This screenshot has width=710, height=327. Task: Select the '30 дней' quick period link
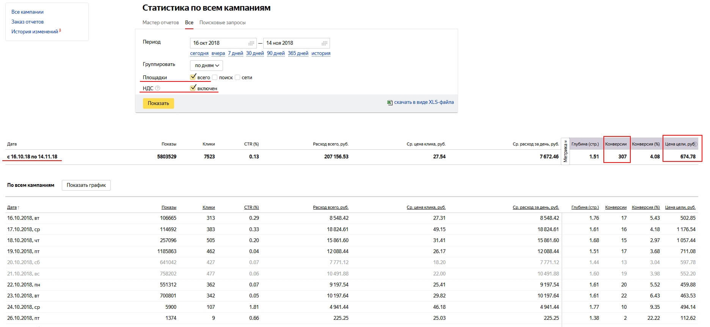tap(255, 53)
